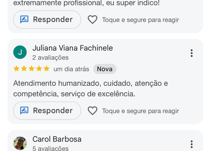Open Juliana Viana Fachinele's profile name
Image resolution: width=211 pixels, height=151 pixels.
(73, 48)
